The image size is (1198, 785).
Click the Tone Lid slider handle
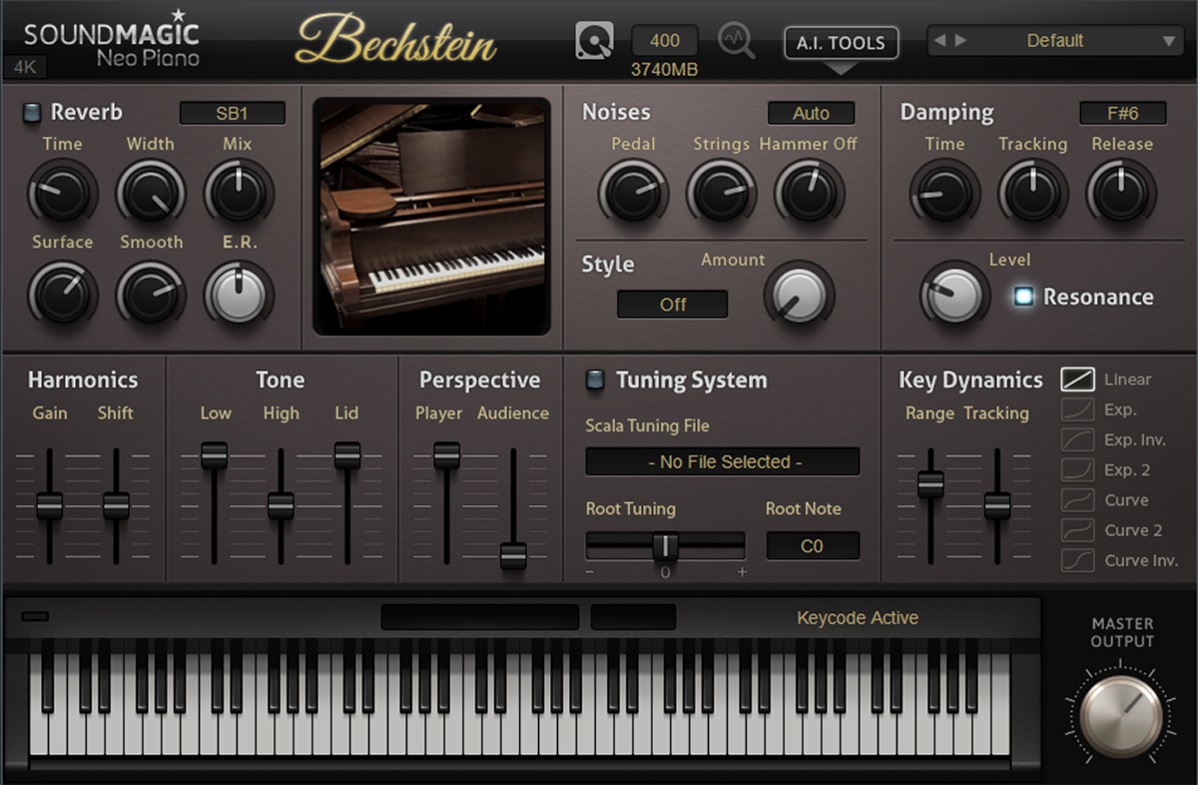click(347, 455)
